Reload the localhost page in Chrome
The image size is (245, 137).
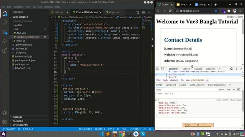pos(170,11)
